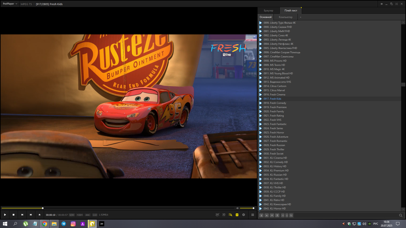Select playlist entry 0917. Fresh Kids
406x228 pixels.
click(330, 99)
